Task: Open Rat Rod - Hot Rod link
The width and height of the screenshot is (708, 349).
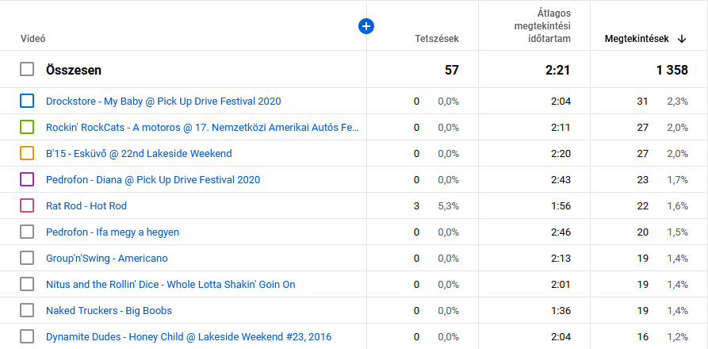Action: tap(86, 205)
